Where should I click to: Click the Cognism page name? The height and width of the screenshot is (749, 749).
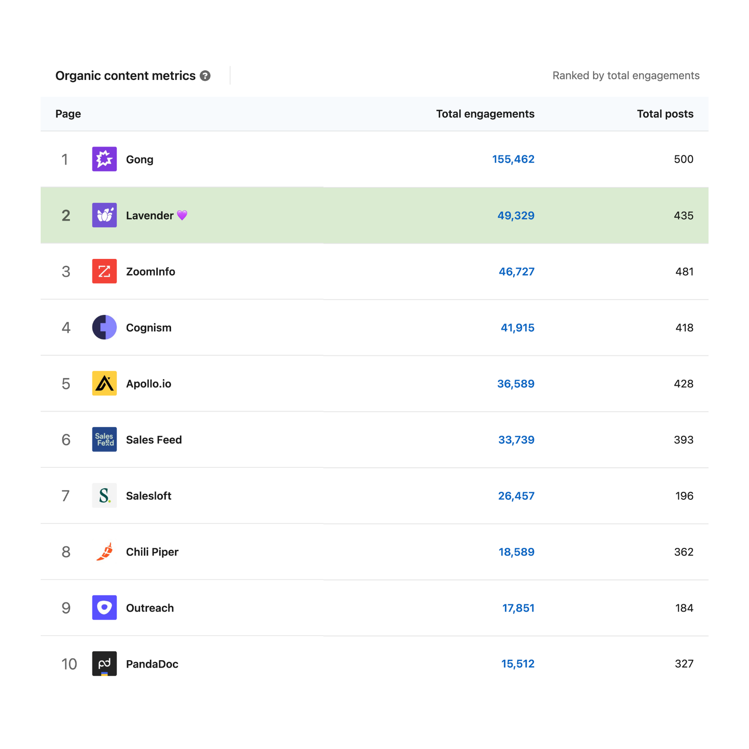pos(148,328)
